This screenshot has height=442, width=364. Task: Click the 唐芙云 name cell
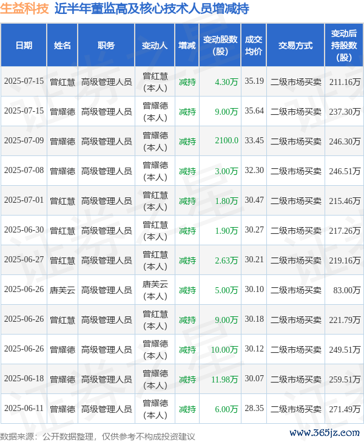(x=62, y=290)
